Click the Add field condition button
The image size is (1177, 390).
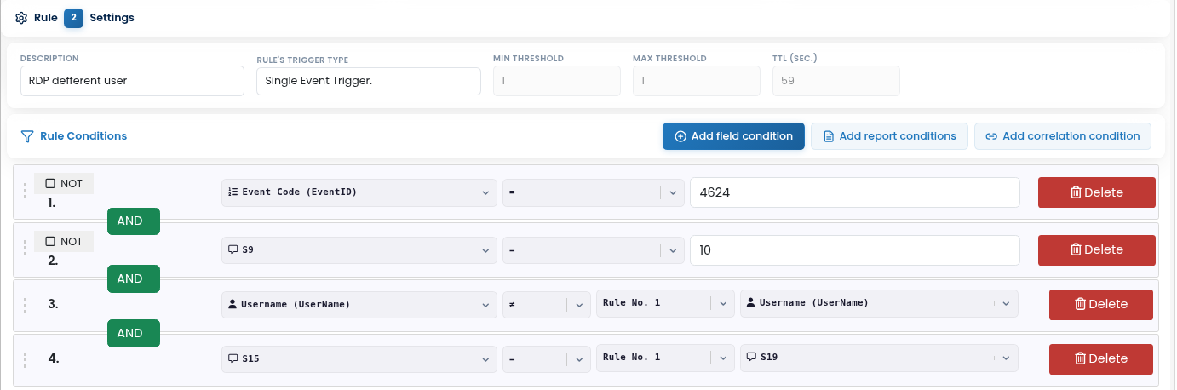point(733,136)
